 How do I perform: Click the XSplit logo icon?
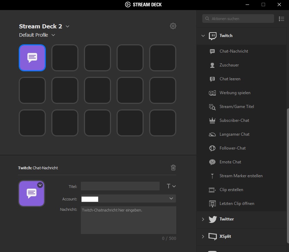213,236
